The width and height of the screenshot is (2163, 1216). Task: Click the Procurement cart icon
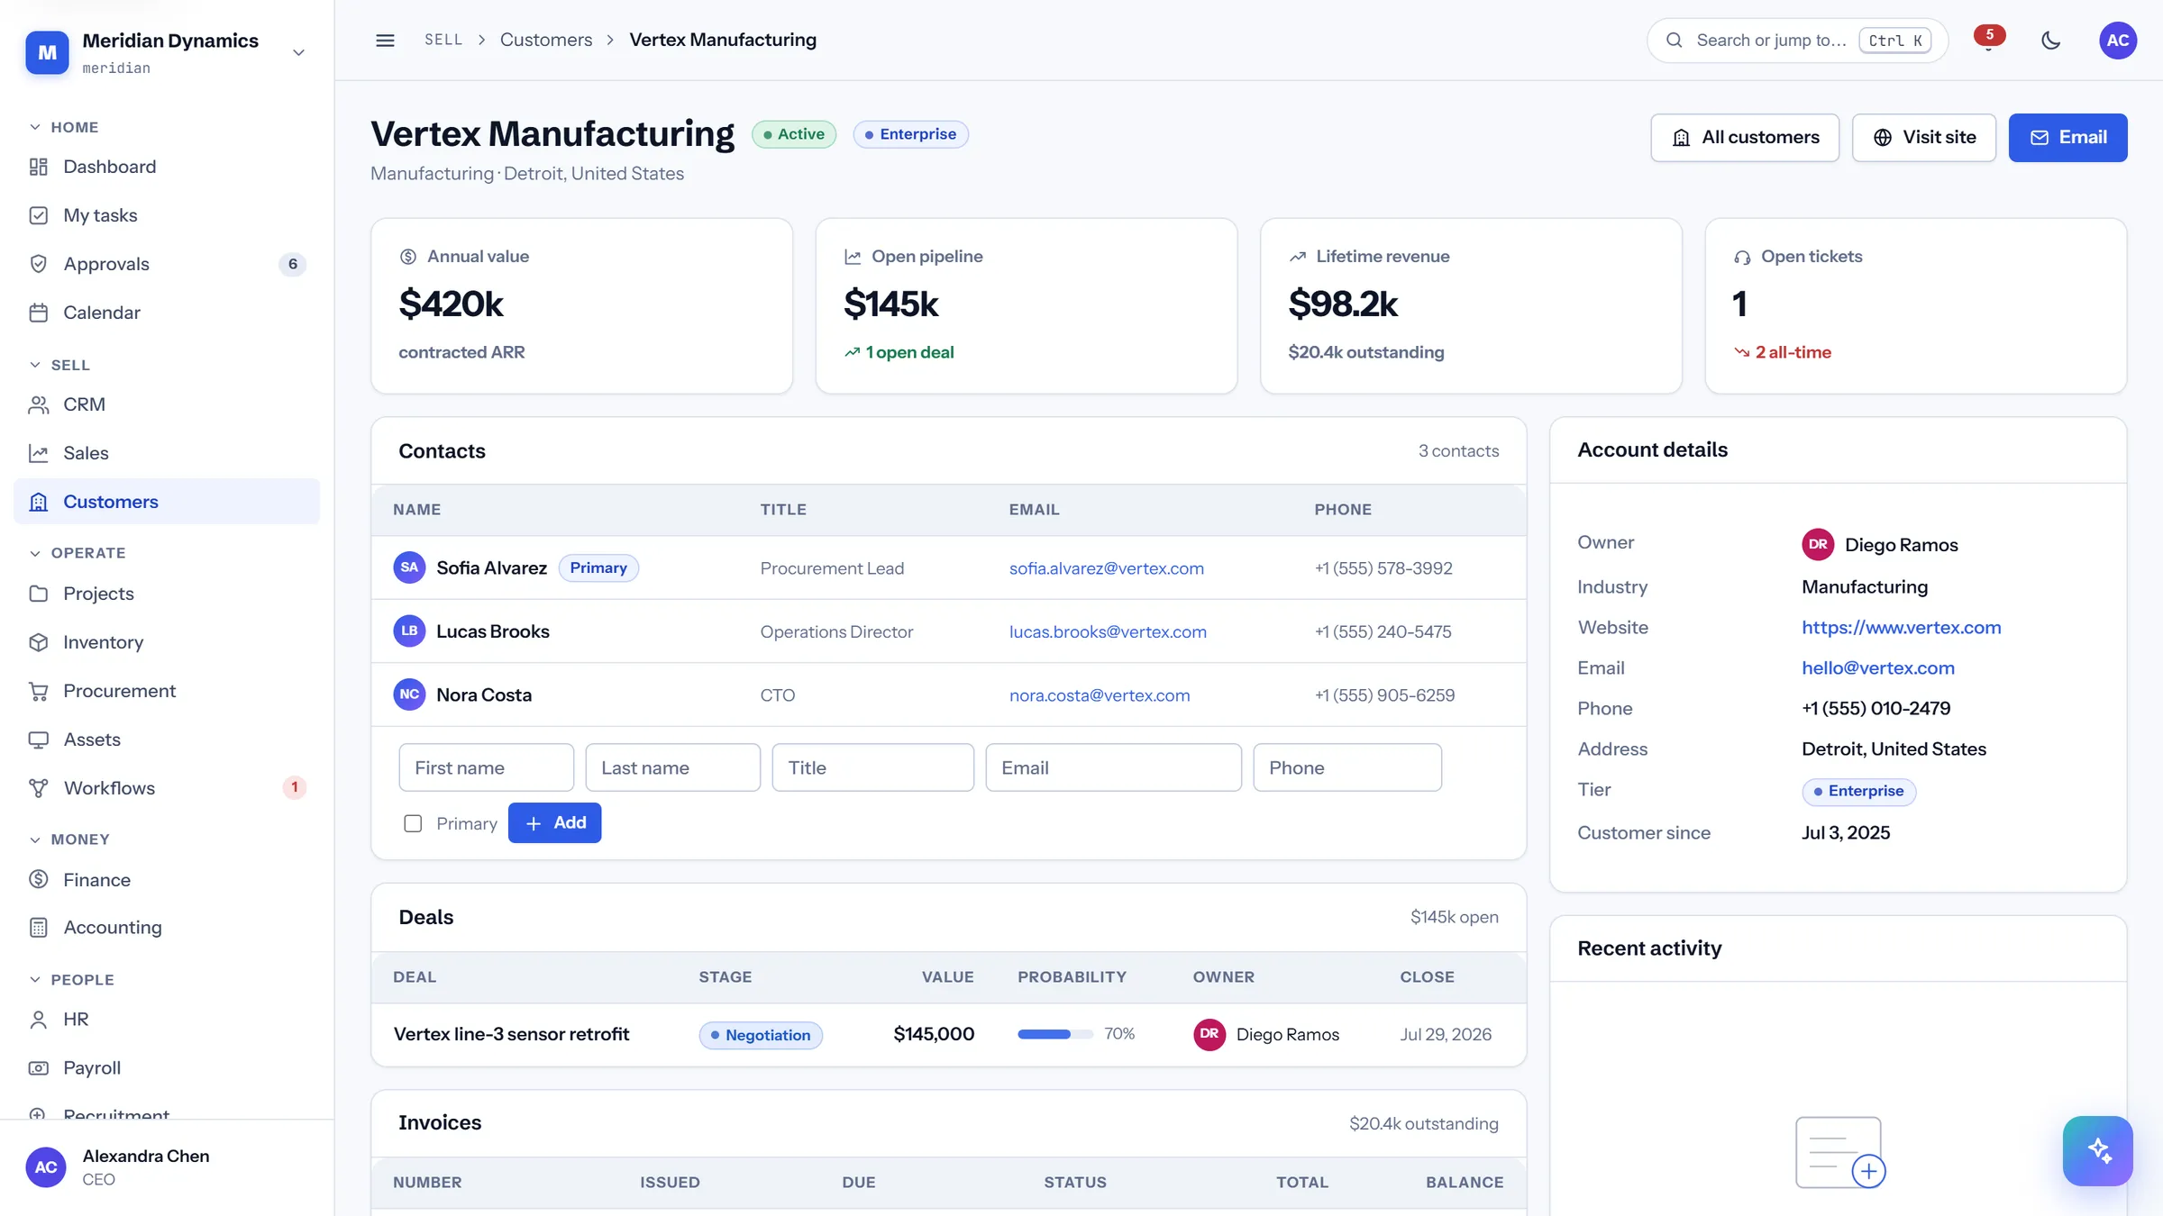coord(39,691)
